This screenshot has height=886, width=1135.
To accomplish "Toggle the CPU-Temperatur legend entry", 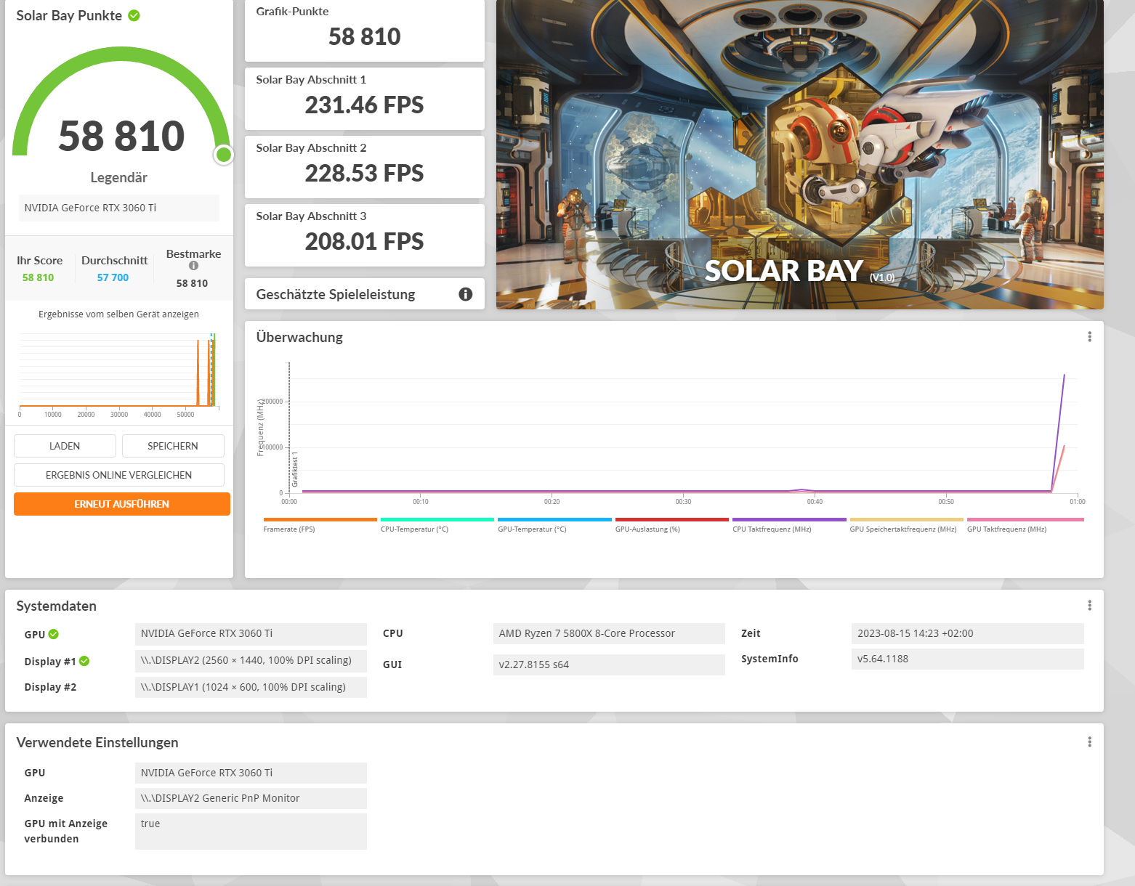I will (437, 525).
